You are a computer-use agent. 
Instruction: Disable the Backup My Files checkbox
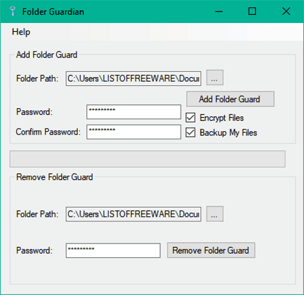(x=191, y=133)
